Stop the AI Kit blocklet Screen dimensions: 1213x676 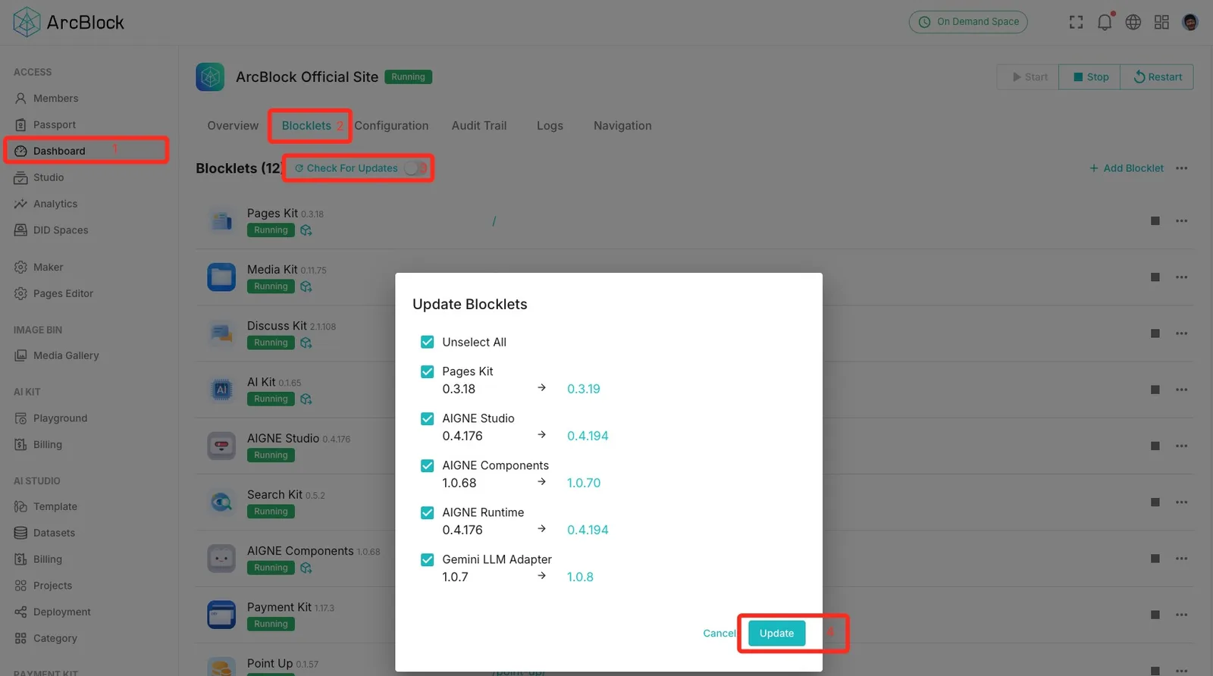coord(1155,390)
